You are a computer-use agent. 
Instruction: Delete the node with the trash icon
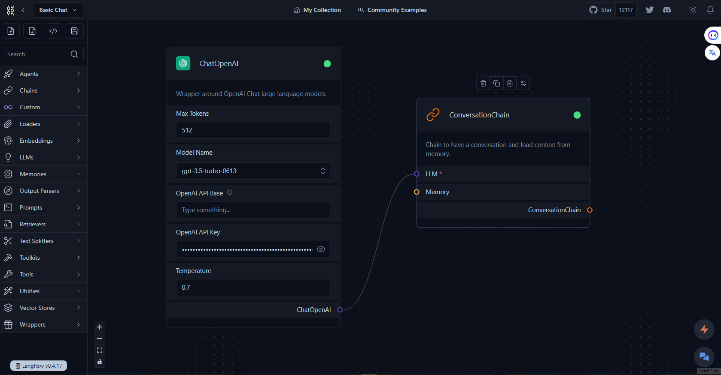point(484,83)
